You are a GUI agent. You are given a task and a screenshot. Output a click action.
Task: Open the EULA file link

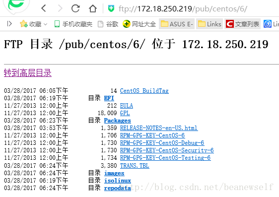click(x=126, y=106)
